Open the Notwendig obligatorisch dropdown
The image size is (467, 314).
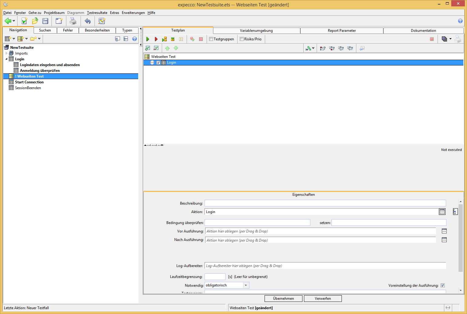click(x=246, y=285)
